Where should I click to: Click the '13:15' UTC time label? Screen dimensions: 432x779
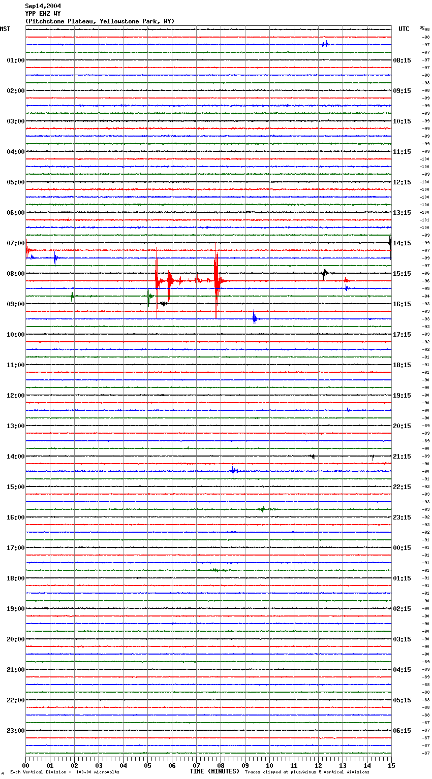click(402, 213)
